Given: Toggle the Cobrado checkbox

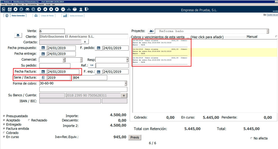Looking at the screenshot, I should tap(4, 133).
